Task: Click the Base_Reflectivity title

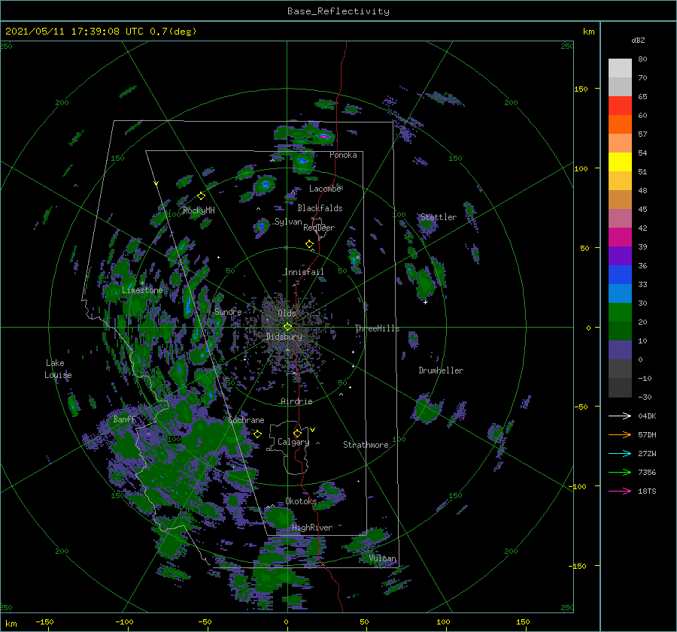Action: 338,11
